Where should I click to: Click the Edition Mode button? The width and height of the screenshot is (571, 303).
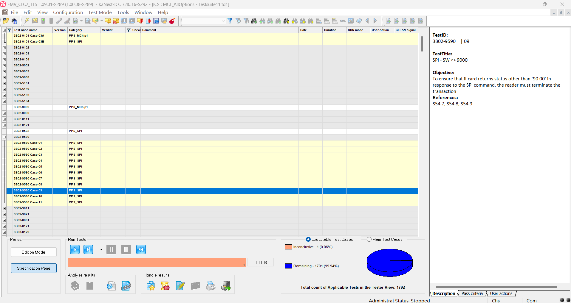(34, 252)
